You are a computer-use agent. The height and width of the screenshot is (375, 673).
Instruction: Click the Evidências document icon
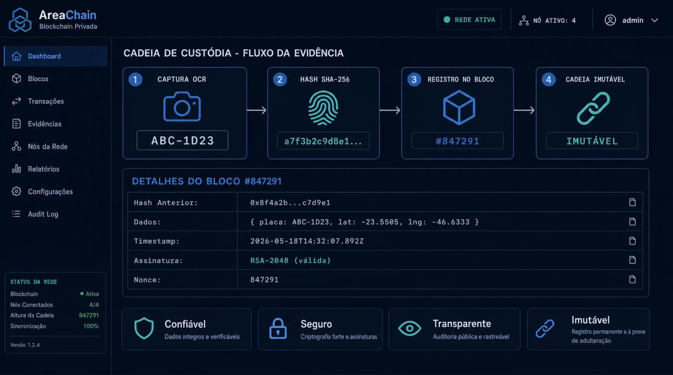point(16,124)
